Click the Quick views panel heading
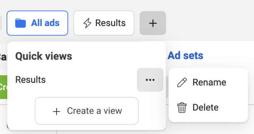 [x=44, y=56]
